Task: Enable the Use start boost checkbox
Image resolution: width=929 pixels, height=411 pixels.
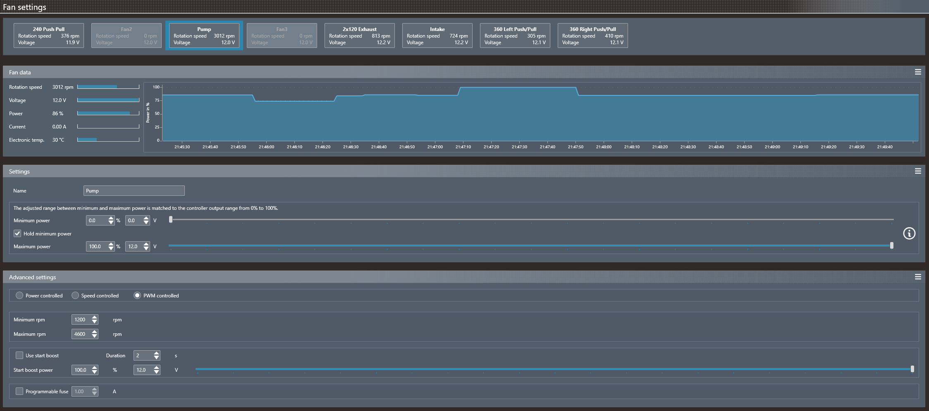Action: (19, 355)
